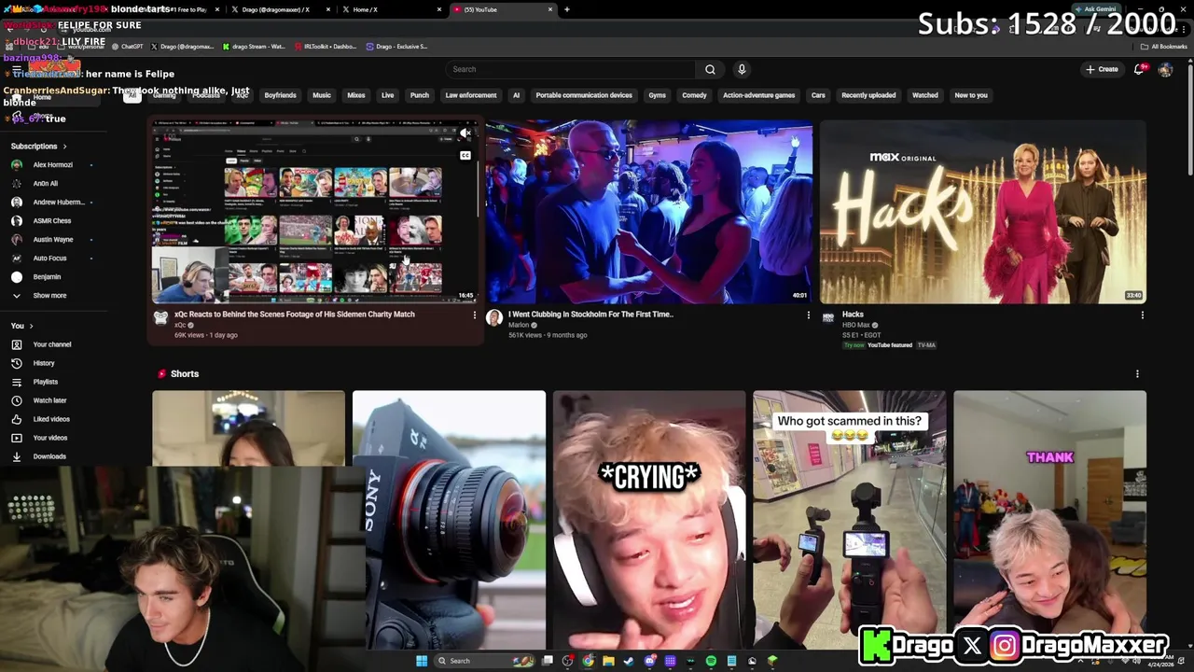Toggle mute on the xQc video preview
The image size is (1194, 672).
(x=465, y=133)
